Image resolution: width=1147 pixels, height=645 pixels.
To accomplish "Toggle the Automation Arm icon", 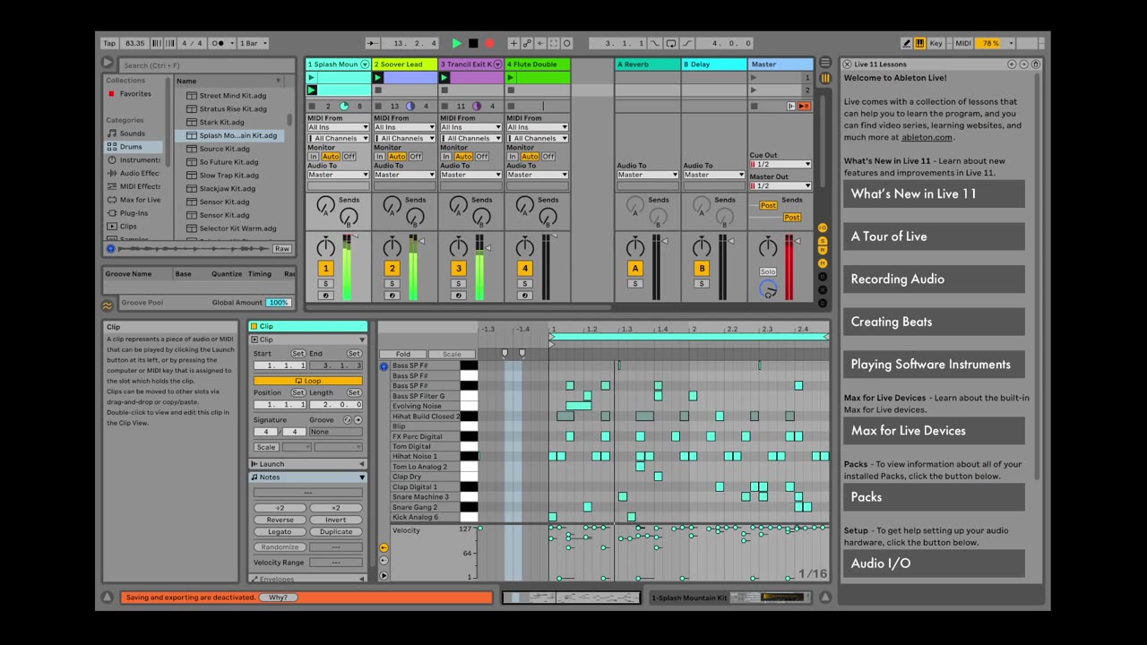I will [527, 43].
